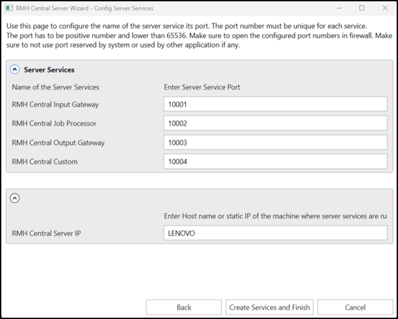Click the Enter Server Service Port header

click(x=202, y=87)
